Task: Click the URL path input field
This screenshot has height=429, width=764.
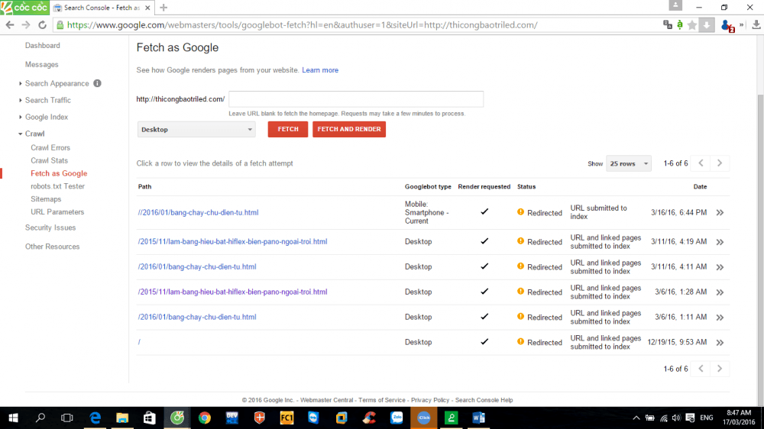Action: pos(356,98)
